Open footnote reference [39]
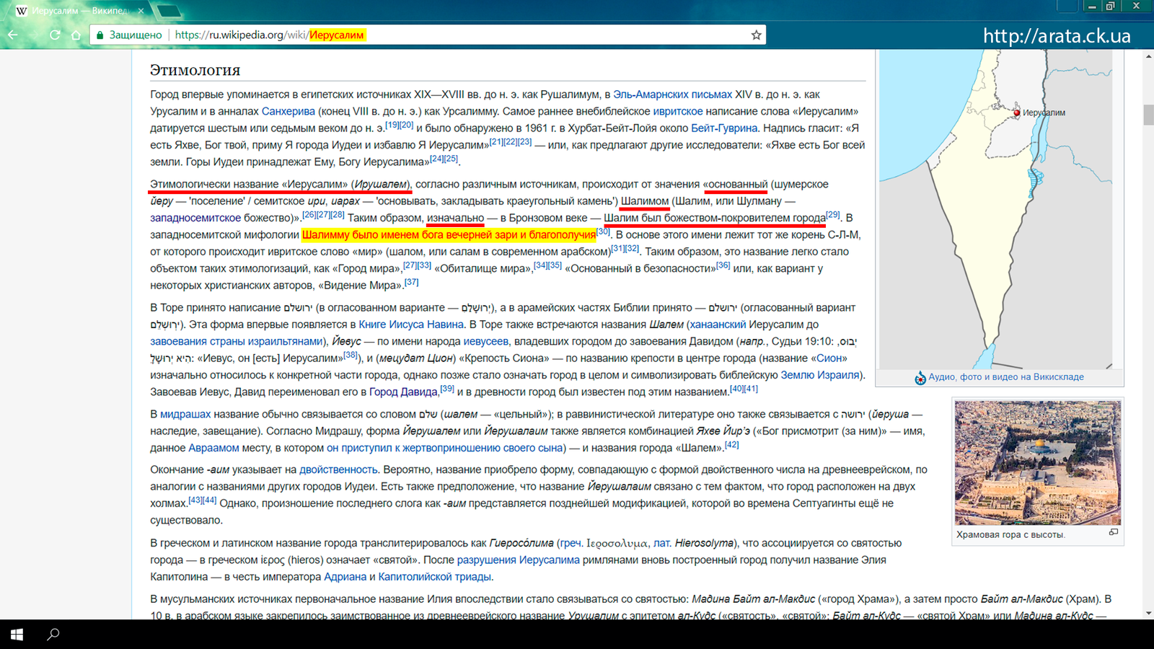Screen dimensions: 1154x649 (447, 389)
